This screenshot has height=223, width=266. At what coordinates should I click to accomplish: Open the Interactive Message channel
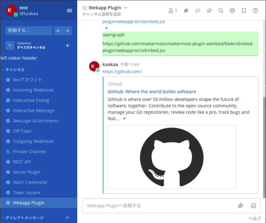click(x=39, y=111)
